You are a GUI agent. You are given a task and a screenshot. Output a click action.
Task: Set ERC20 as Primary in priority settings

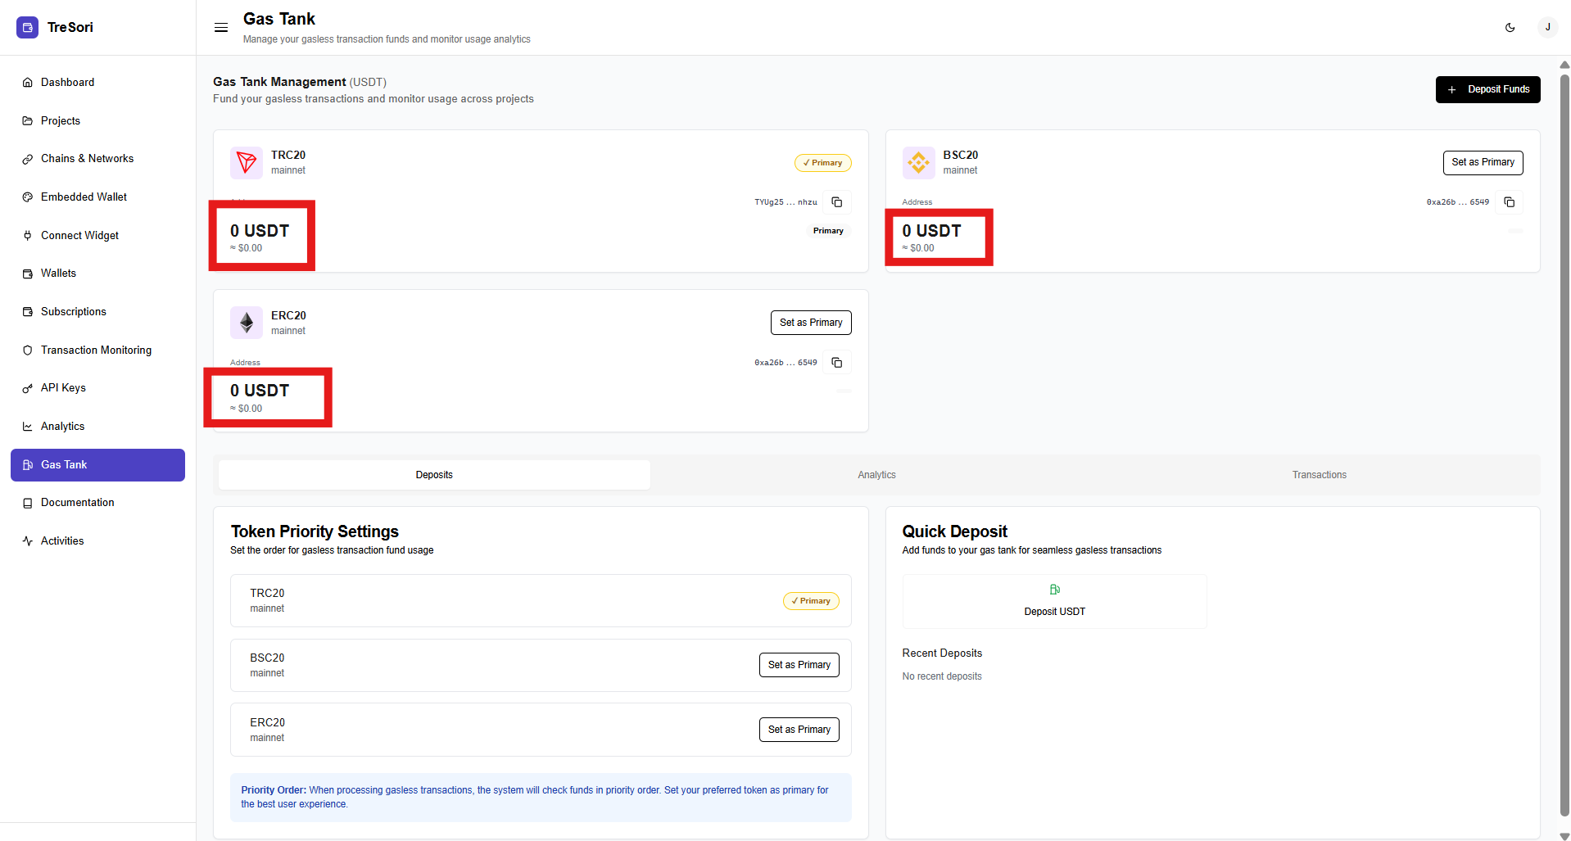(x=799, y=730)
